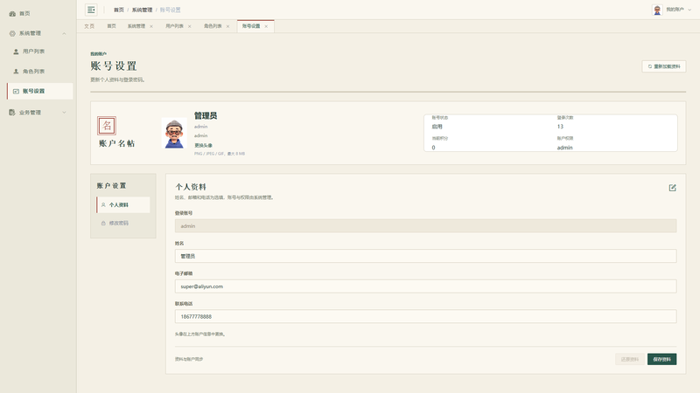Click the small header avatar icon top right
The image size is (700, 393).
657,10
